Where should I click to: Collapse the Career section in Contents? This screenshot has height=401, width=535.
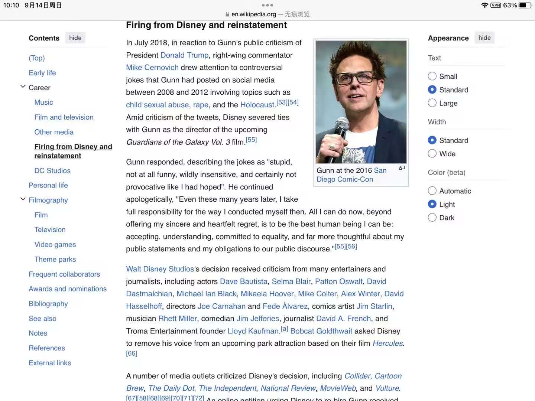23,87
